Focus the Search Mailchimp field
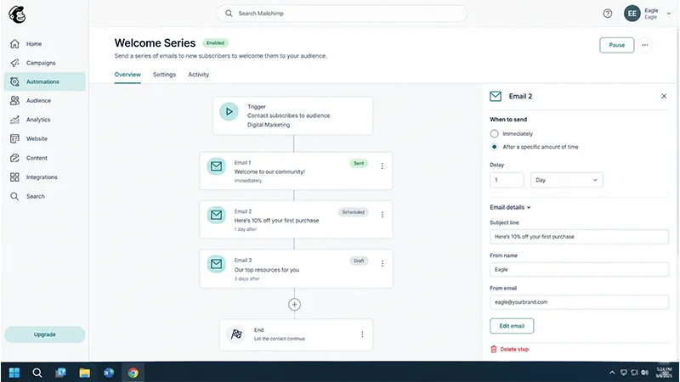This screenshot has height=382, width=680. 342,14
